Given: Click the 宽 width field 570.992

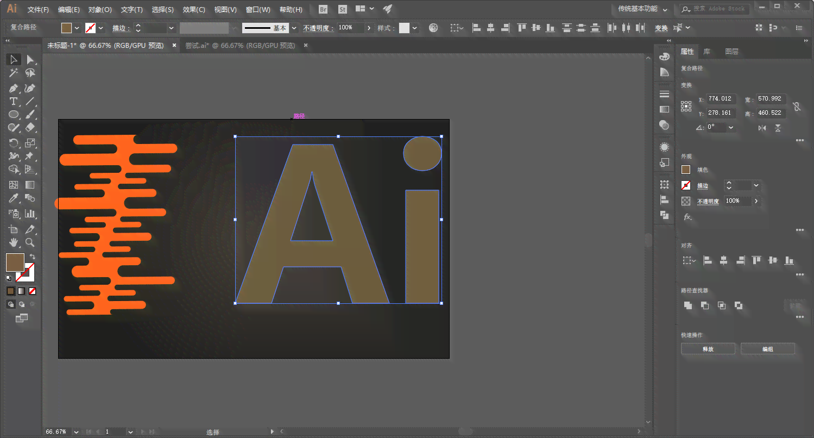Looking at the screenshot, I should click(x=771, y=99).
